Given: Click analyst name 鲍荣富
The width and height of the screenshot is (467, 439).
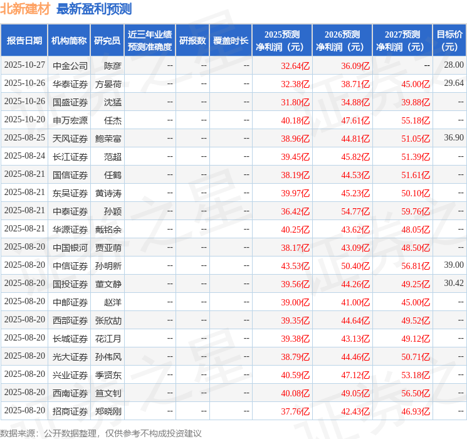Looking at the screenshot, I should coord(108,138).
